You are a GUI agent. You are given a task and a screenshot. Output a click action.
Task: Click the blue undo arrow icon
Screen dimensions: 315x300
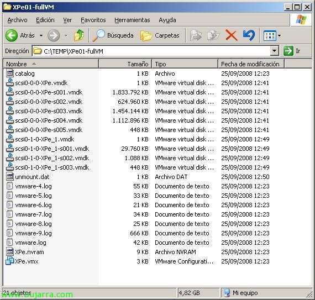tap(249, 35)
